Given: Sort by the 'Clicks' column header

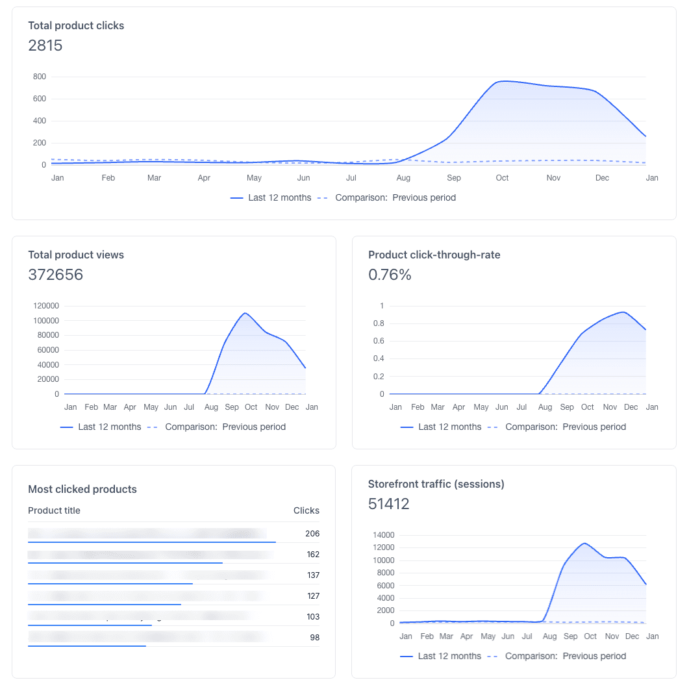Looking at the screenshot, I should [x=306, y=510].
